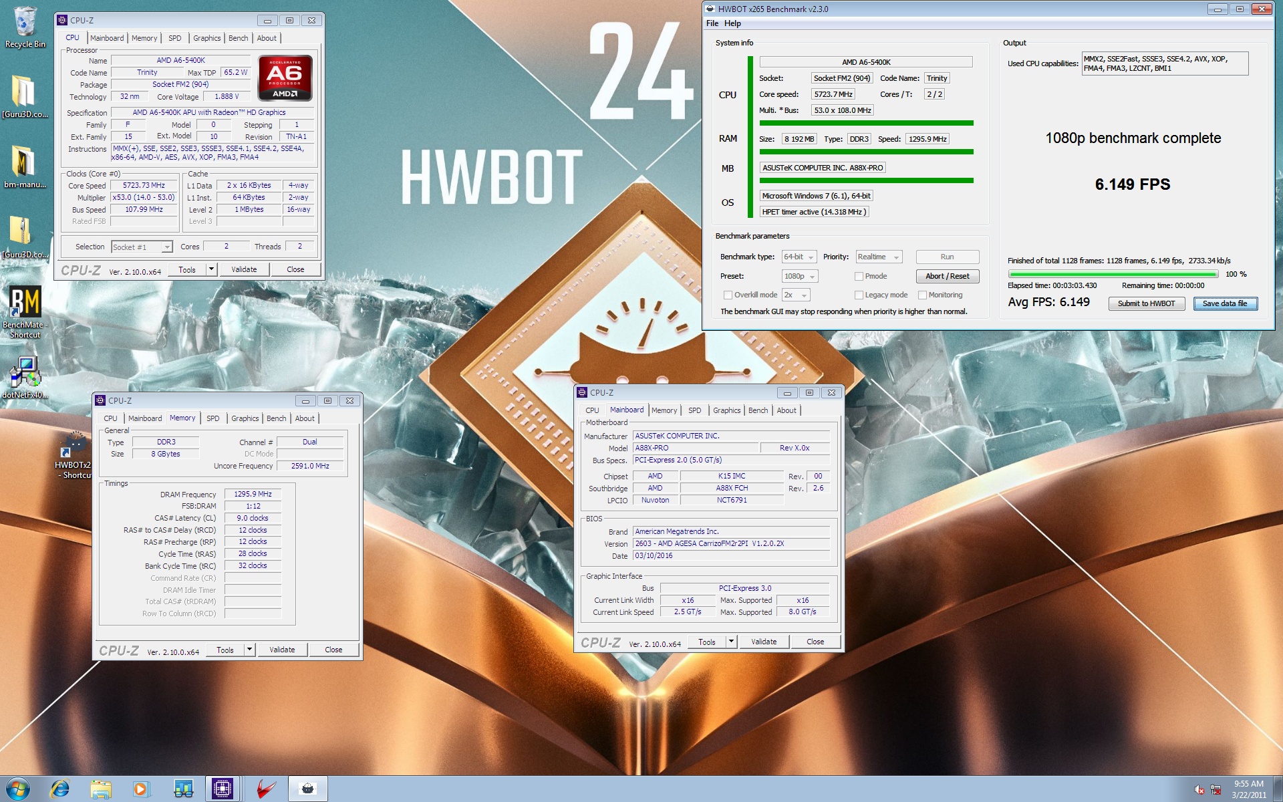This screenshot has width=1283, height=802.
Task: Click the AMD A6 processor logo
Action: 285,78
